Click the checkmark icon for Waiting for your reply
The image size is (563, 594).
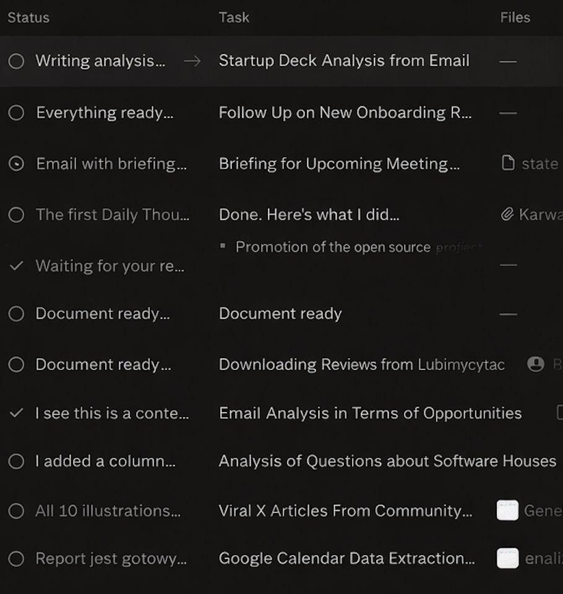[17, 266]
